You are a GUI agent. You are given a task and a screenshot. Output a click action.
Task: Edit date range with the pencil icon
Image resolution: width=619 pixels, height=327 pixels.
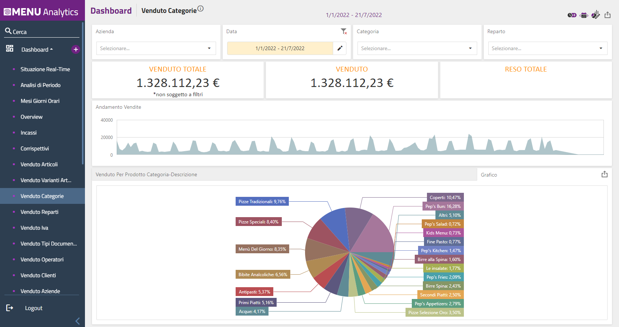coord(340,48)
